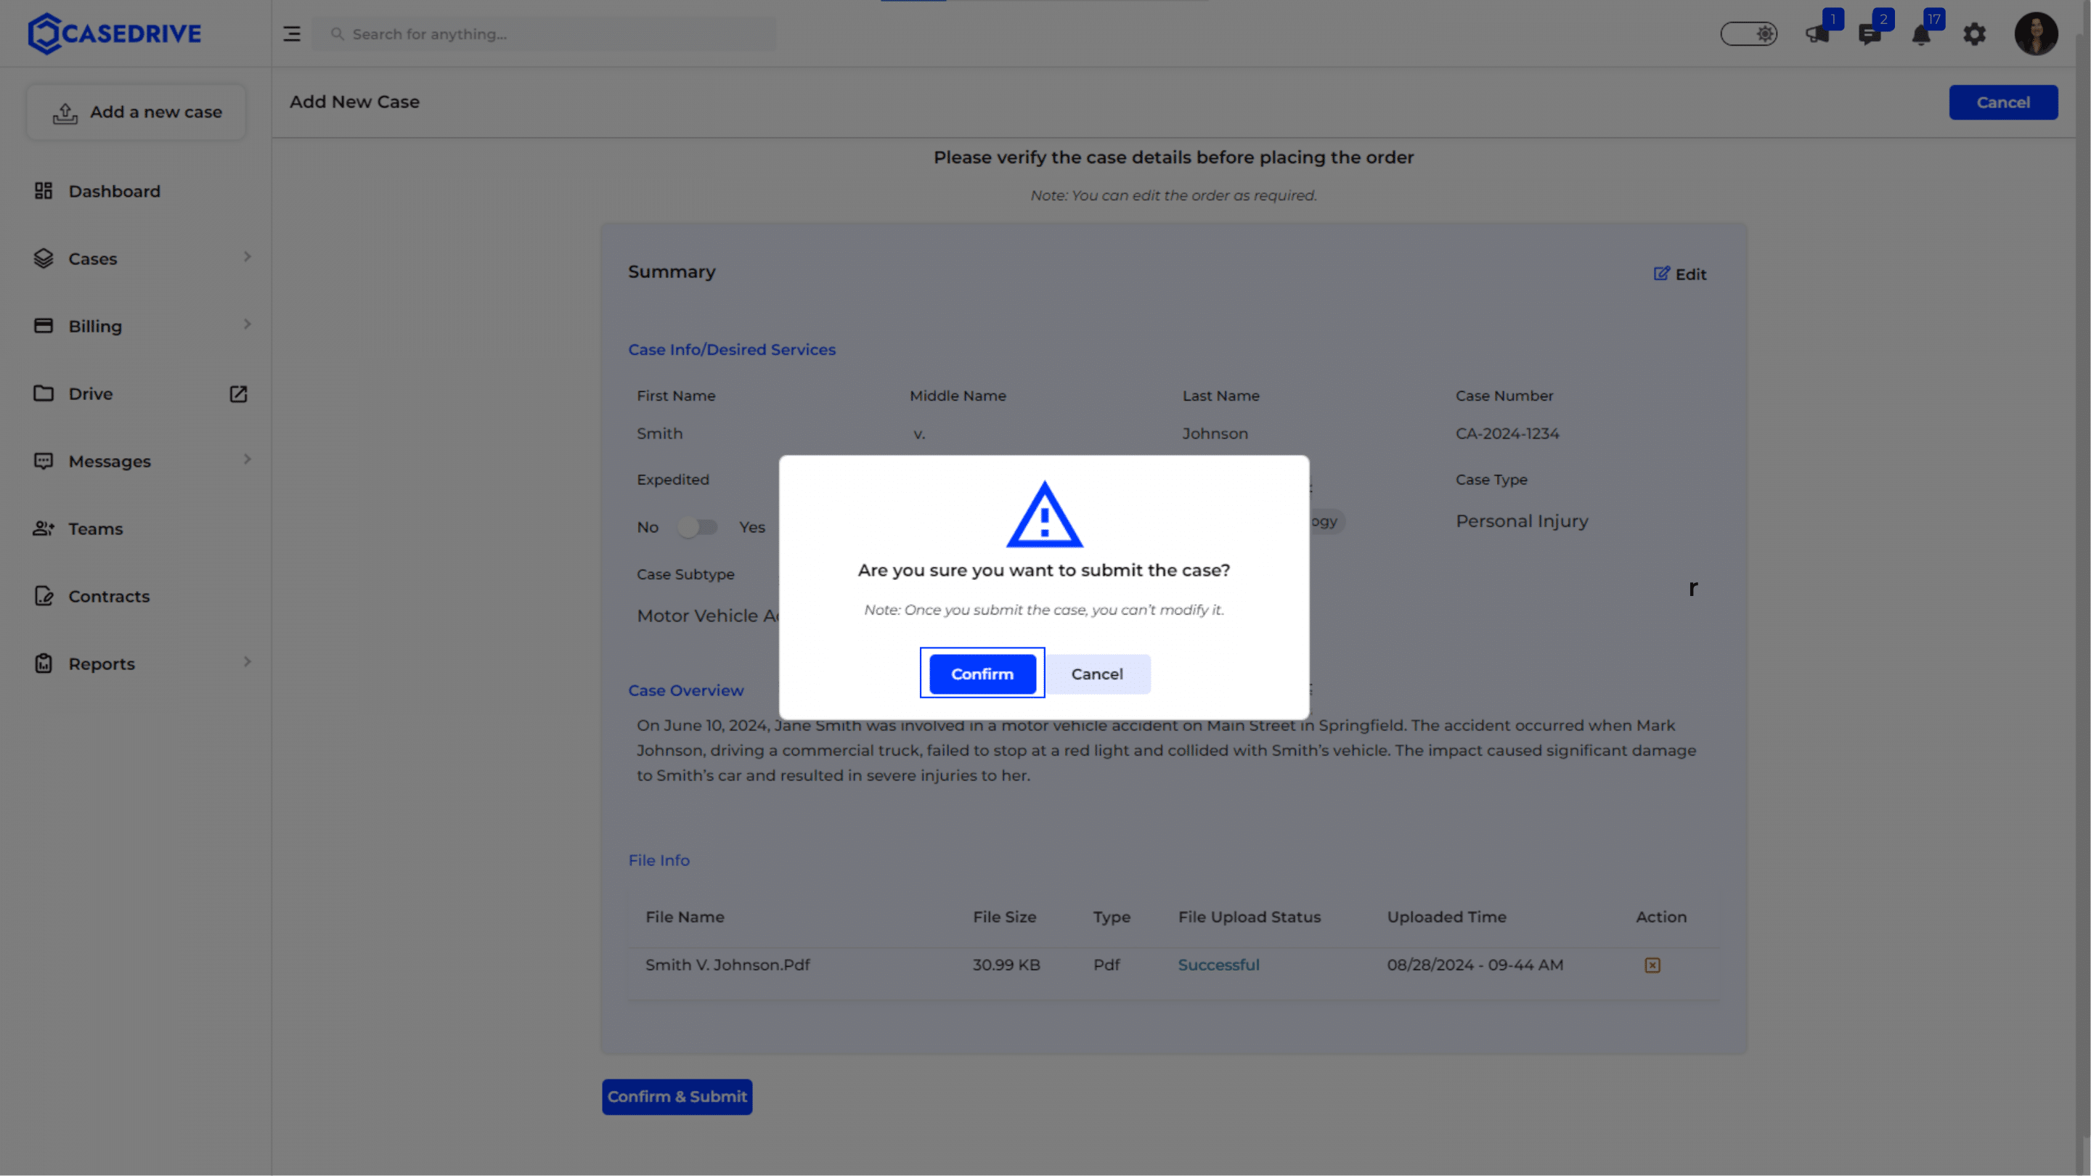This screenshot has width=2091, height=1176.
Task: Click the Messages chat icon in sidebar
Action: click(x=43, y=461)
